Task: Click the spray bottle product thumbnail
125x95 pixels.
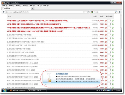Action: [49, 78]
